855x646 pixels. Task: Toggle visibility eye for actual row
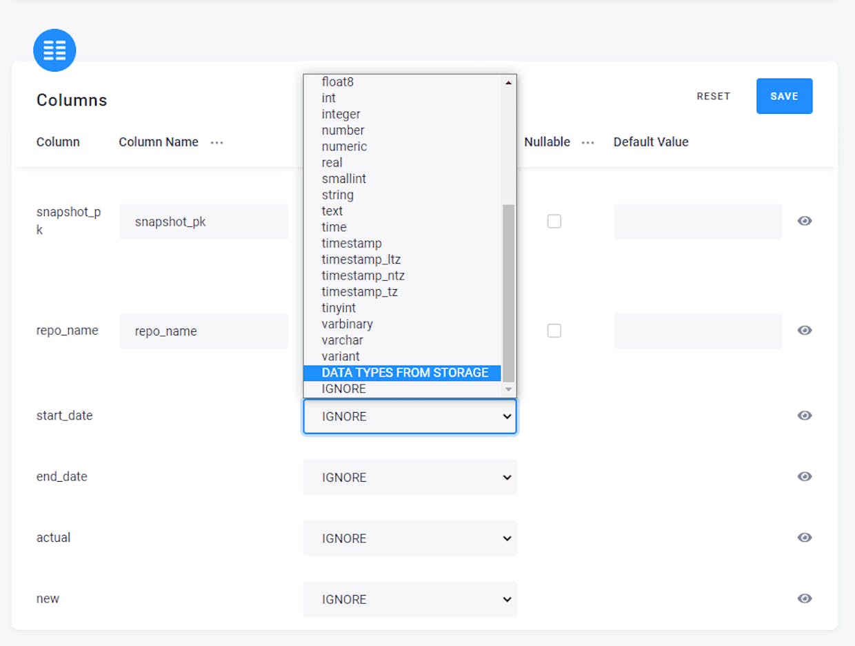coord(804,538)
